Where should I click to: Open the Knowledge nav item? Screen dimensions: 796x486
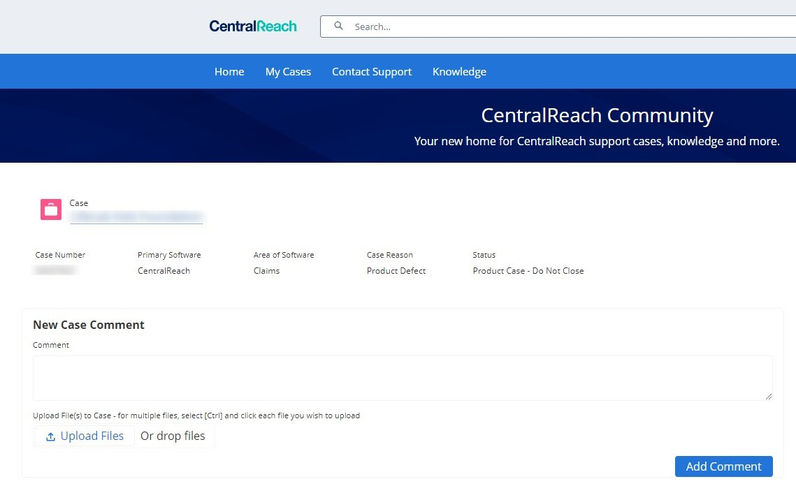point(459,72)
